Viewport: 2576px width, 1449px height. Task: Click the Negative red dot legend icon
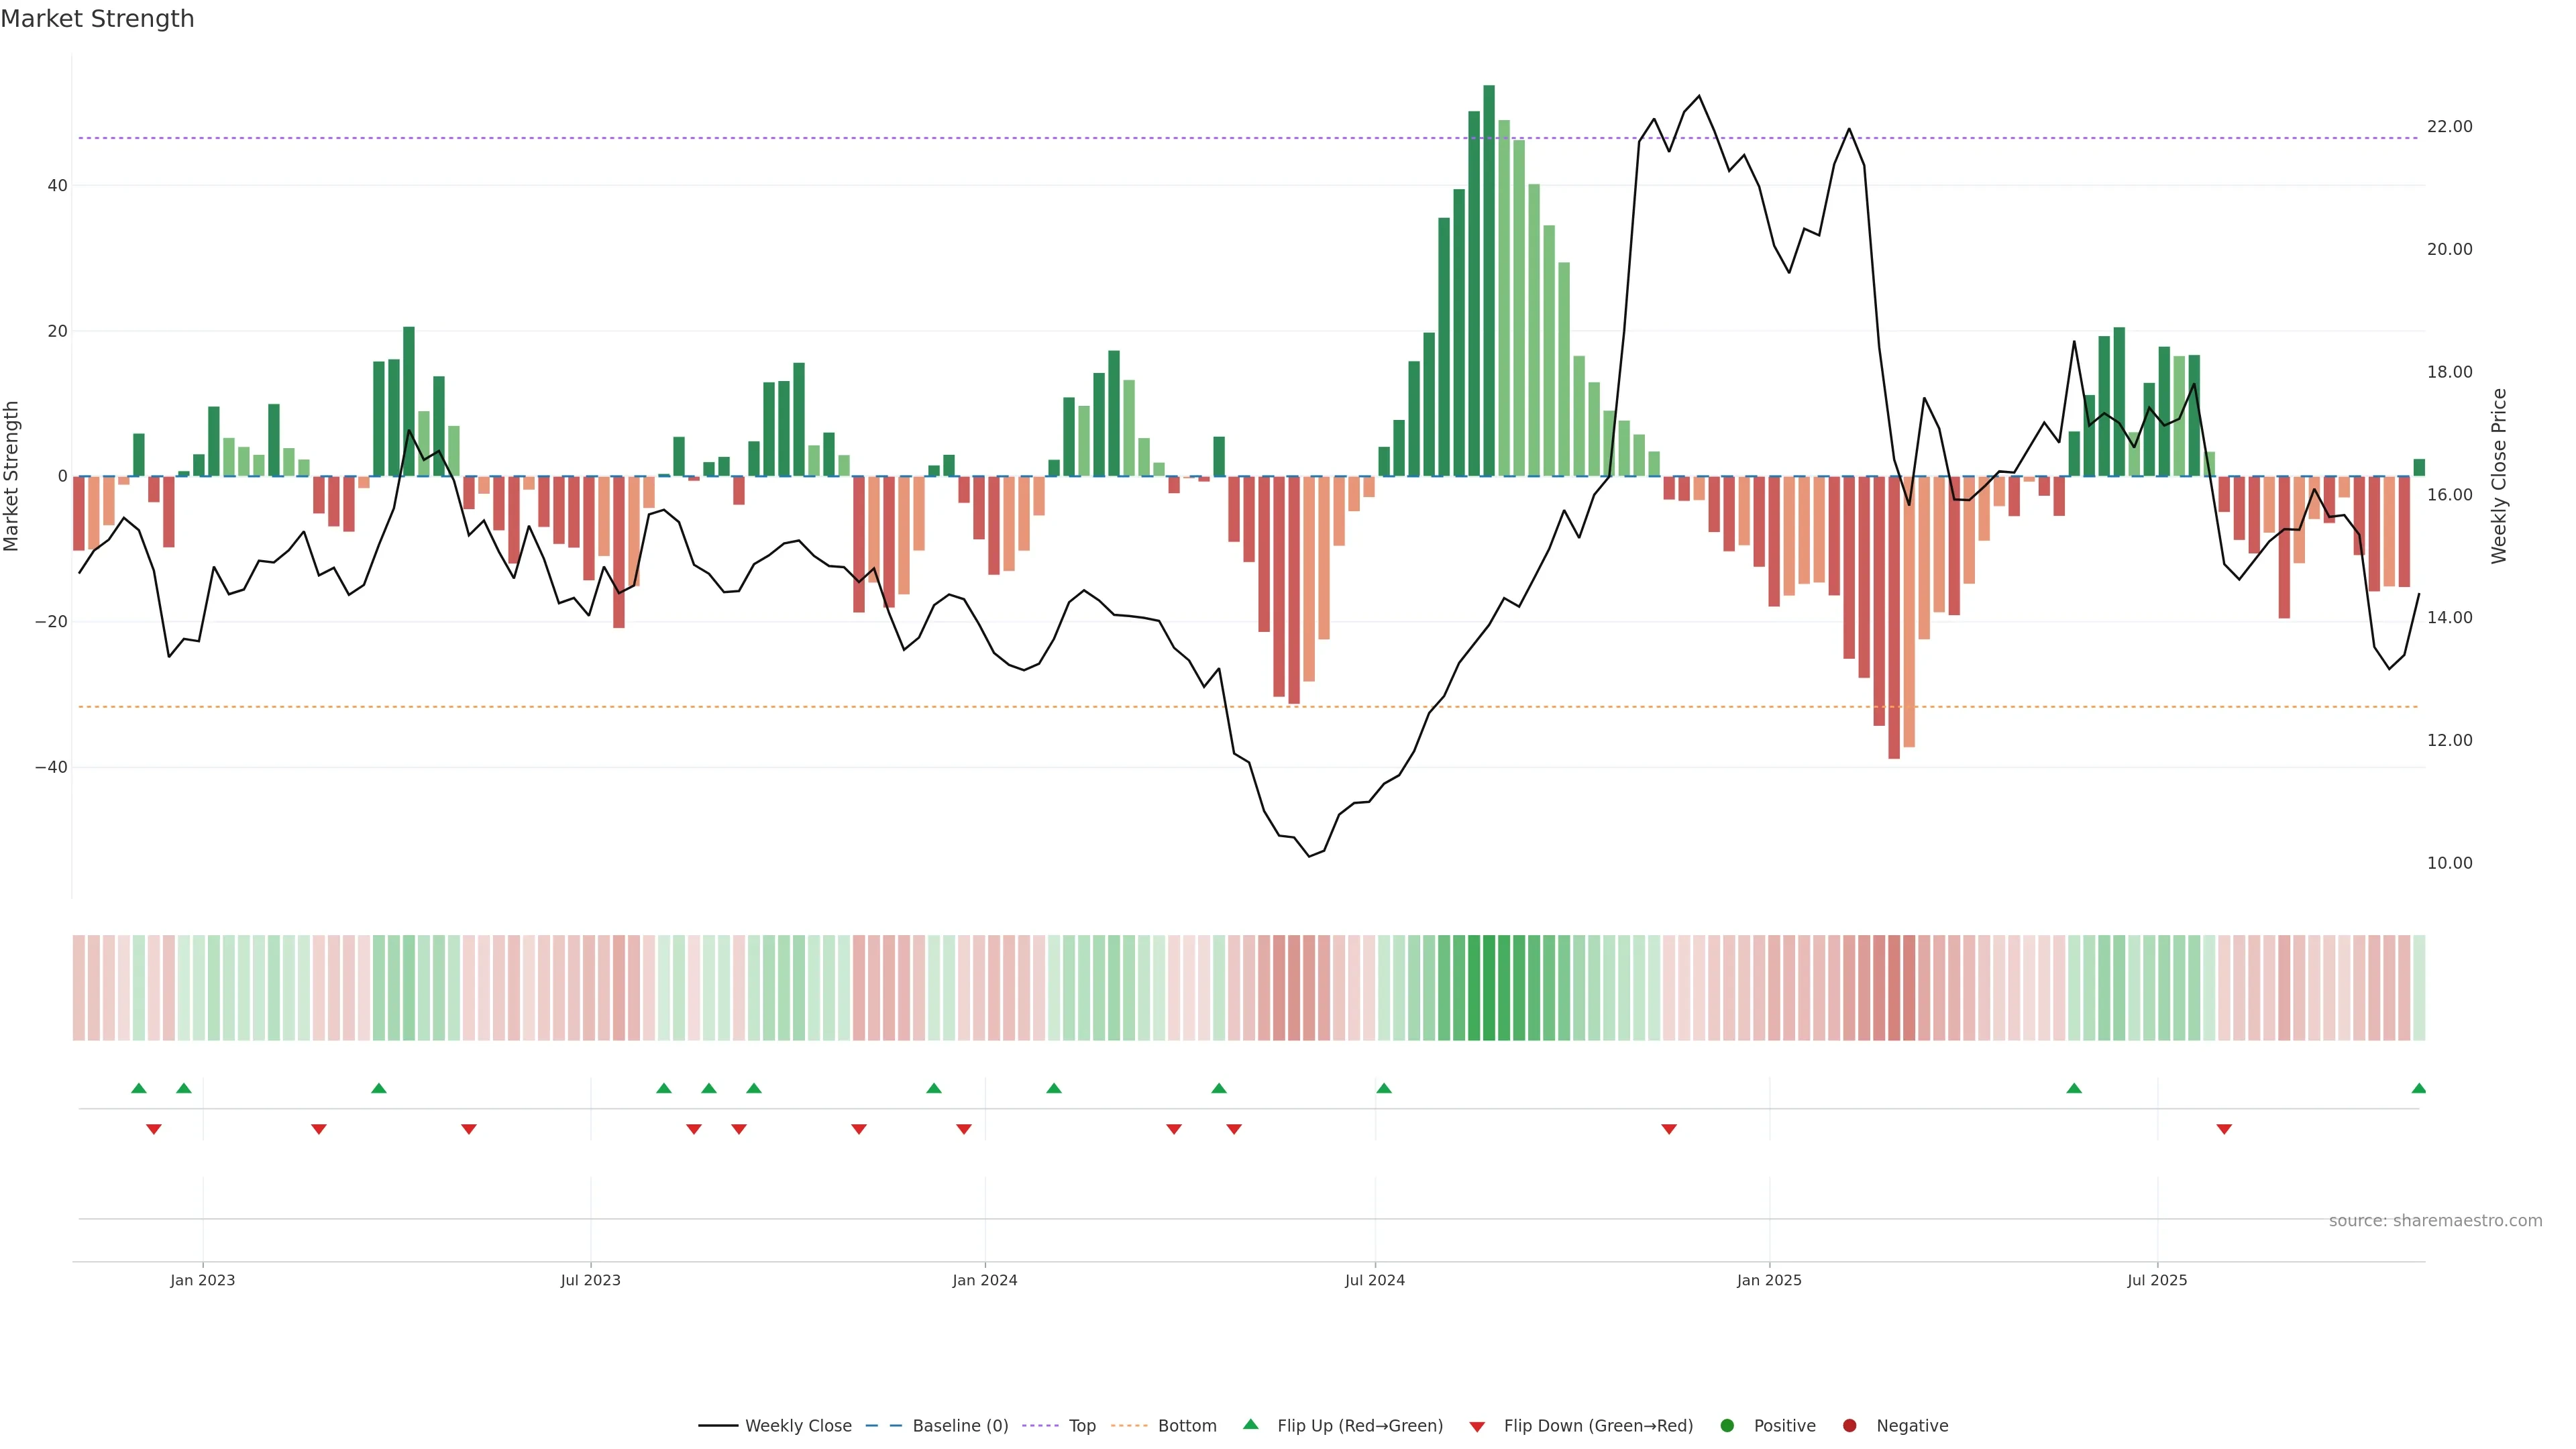1849,1425
